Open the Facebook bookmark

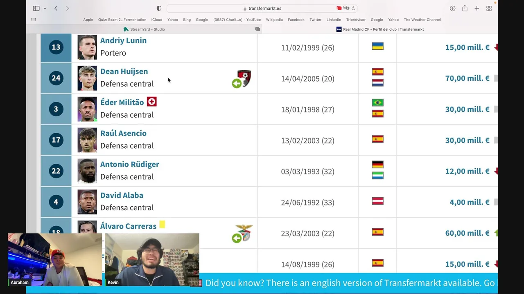pyautogui.click(x=296, y=20)
